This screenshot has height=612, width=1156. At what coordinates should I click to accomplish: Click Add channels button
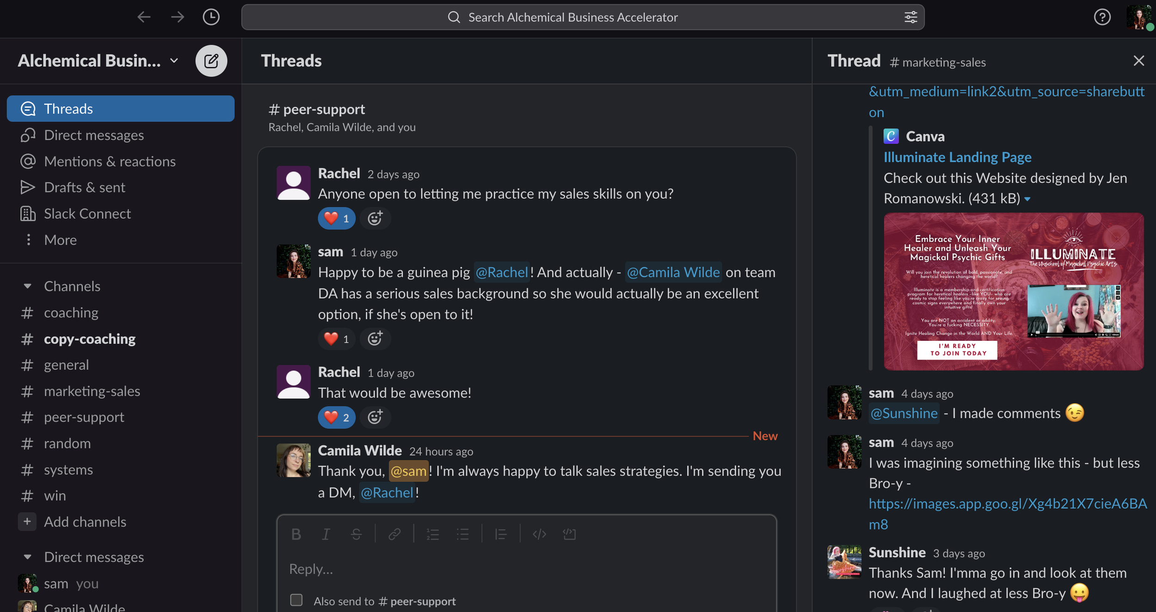click(85, 522)
